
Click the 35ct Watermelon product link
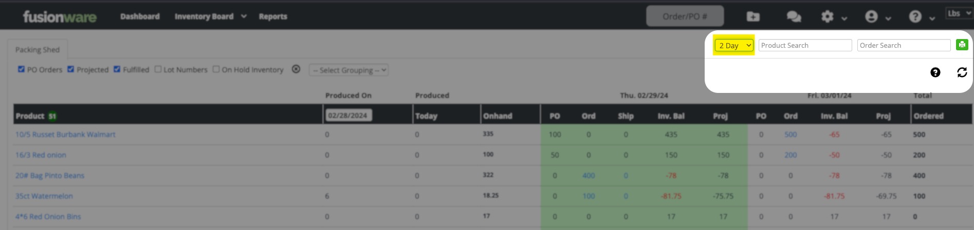click(44, 196)
